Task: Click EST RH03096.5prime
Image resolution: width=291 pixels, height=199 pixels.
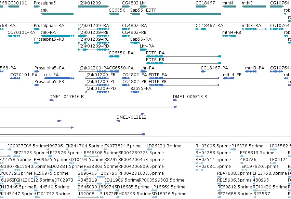Action: click(213, 146)
